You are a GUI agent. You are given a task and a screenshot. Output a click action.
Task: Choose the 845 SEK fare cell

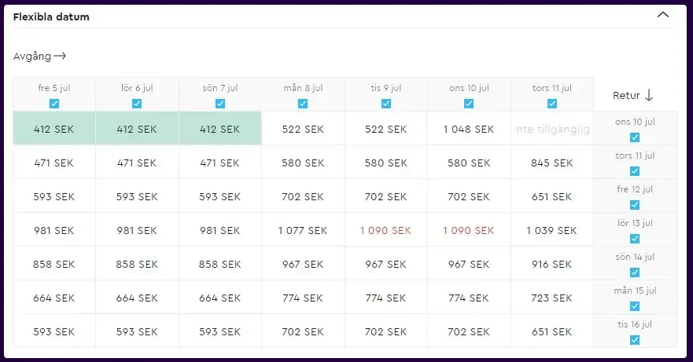[551, 163]
